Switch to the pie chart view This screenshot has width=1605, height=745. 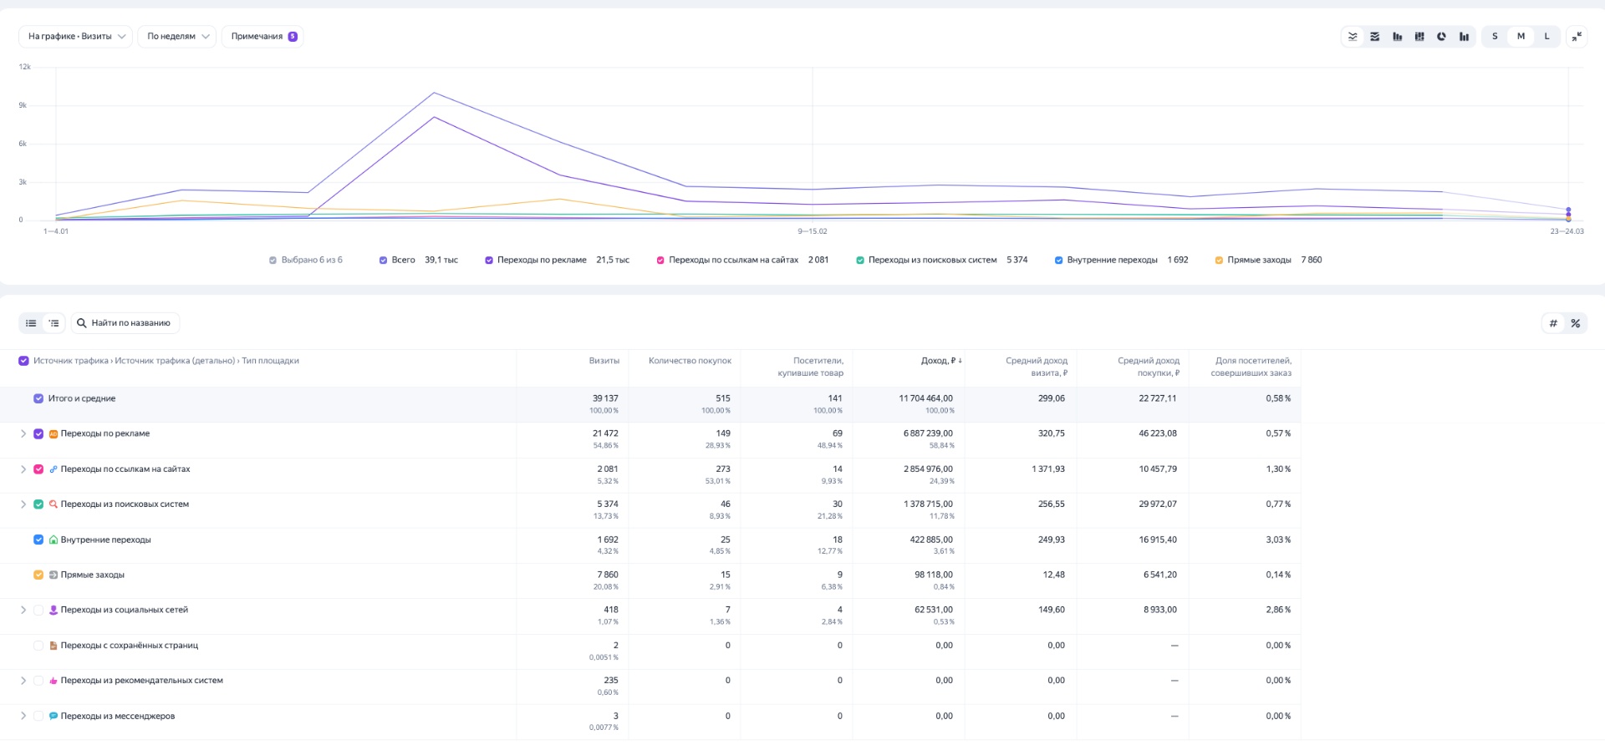(1441, 37)
